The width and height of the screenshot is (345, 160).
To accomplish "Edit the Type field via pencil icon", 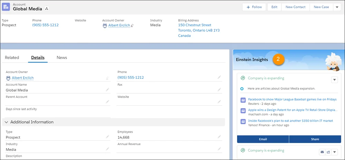I will [107, 137].
